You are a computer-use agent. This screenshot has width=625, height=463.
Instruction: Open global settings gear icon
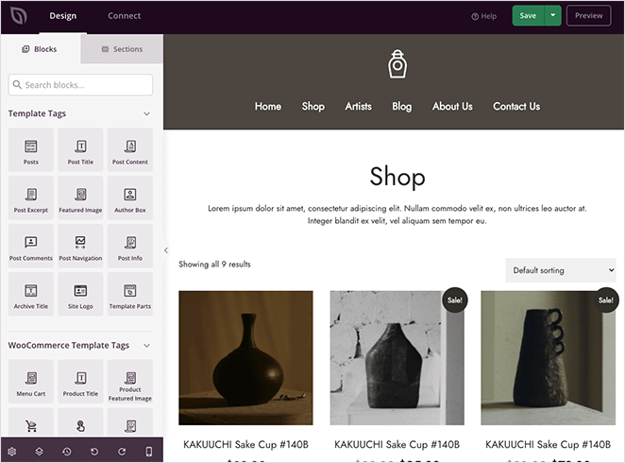pyautogui.click(x=12, y=452)
